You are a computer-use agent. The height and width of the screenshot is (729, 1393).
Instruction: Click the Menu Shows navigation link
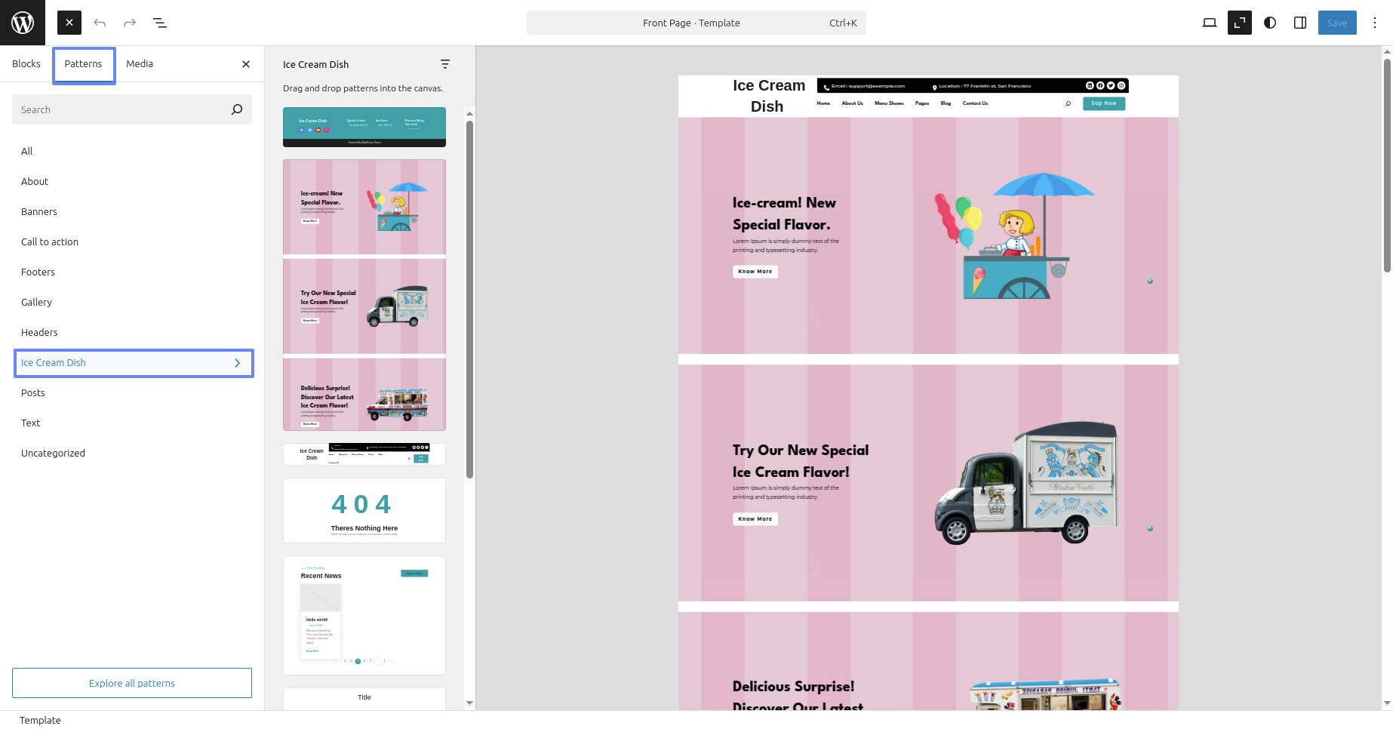pyautogui.click(x=889, y=103)
